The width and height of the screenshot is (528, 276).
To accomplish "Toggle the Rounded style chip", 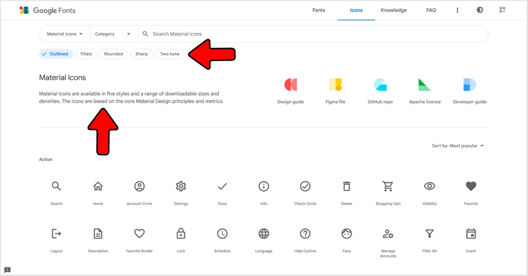I will point(114,54).
